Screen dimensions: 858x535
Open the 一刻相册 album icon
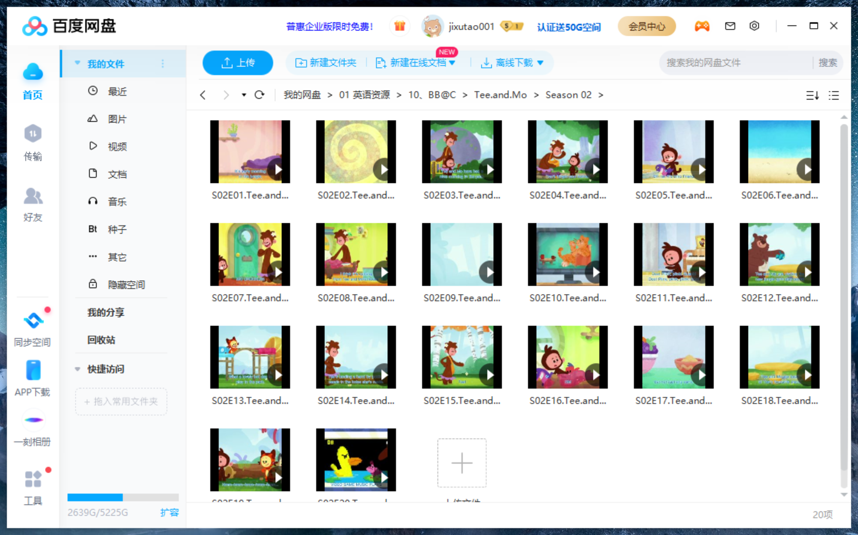click(x=33, y=420)
